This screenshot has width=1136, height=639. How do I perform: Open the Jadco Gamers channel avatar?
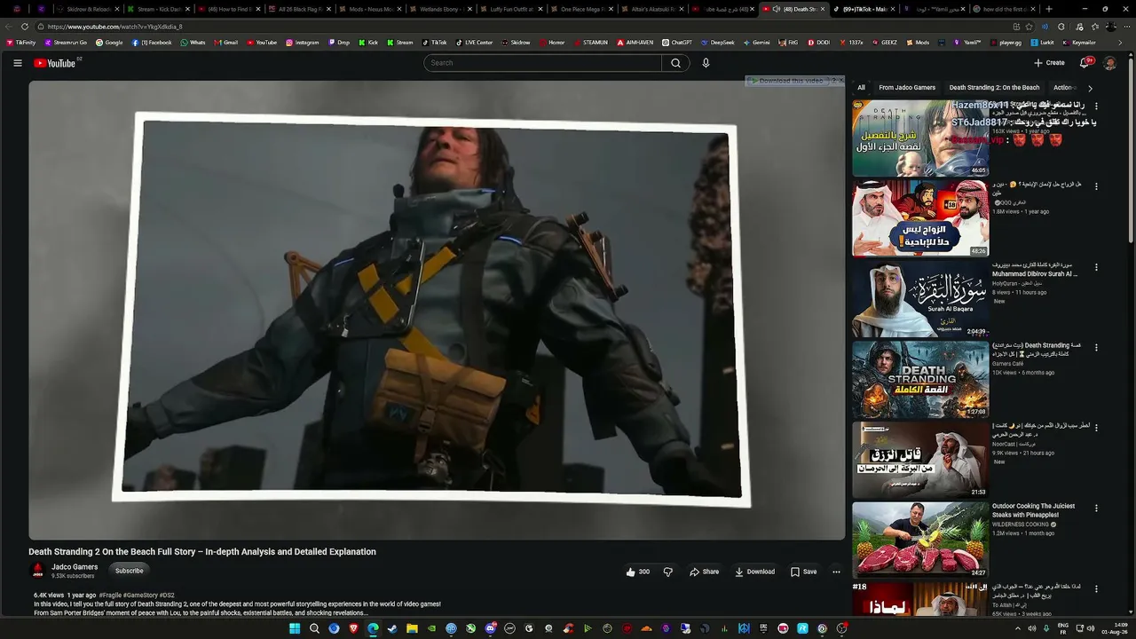point(37,571)
